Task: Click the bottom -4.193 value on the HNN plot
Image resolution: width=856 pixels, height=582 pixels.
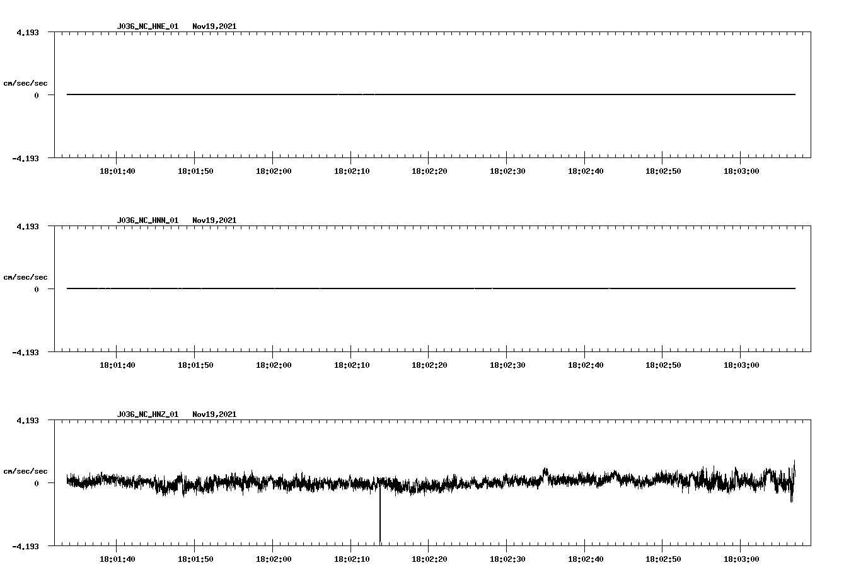Action: click(x=25, y=353)
